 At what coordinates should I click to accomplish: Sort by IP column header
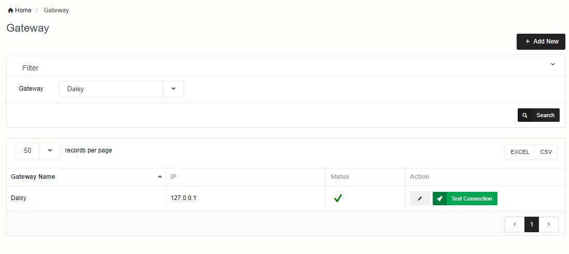[x=174, y=177]
